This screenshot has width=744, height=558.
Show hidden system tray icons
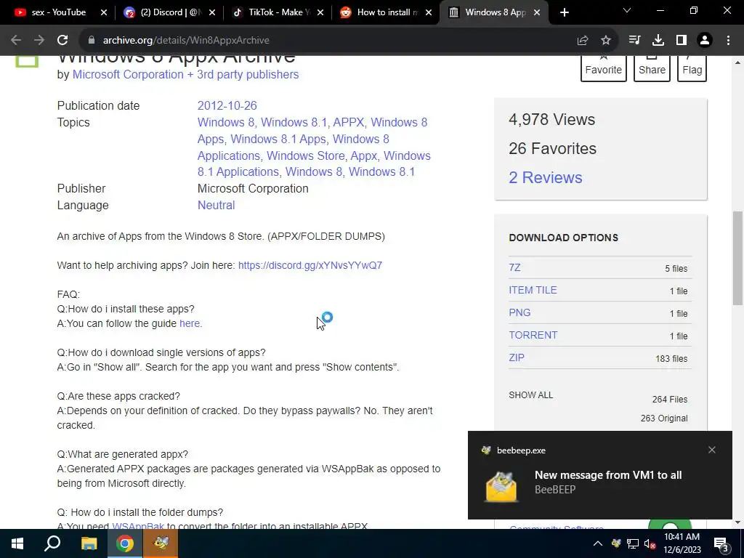(598, 543)
